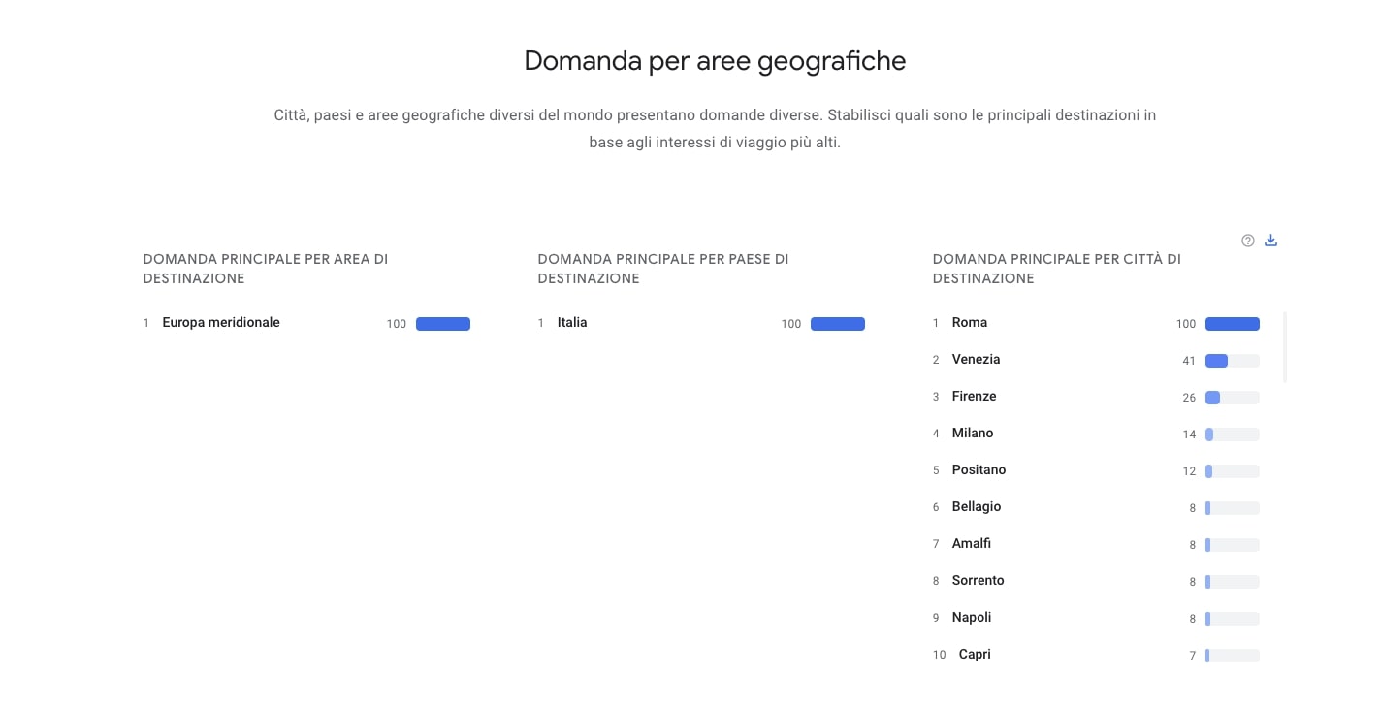Image resolution: width=1380 pixels, height=709 pixels.
Task: Click the Milano city entry
Action: coord(972,434)
